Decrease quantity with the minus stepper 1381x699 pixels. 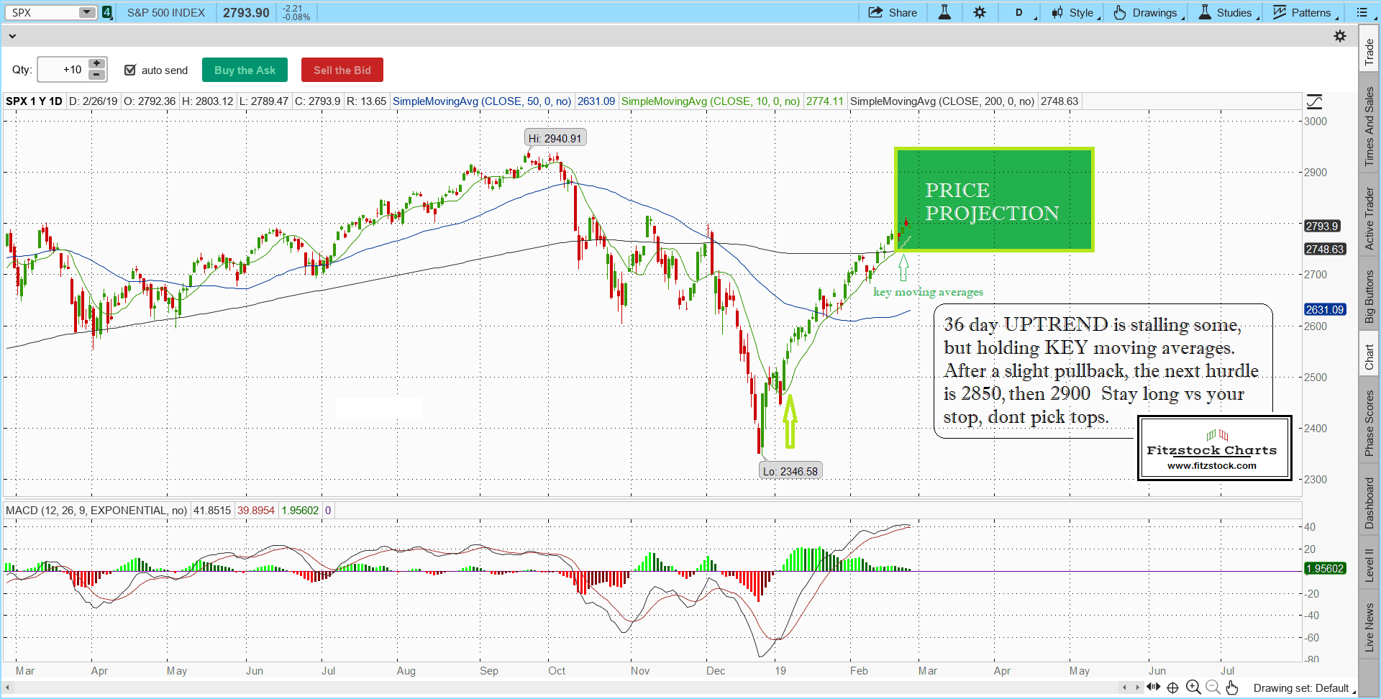click(96, 75)
